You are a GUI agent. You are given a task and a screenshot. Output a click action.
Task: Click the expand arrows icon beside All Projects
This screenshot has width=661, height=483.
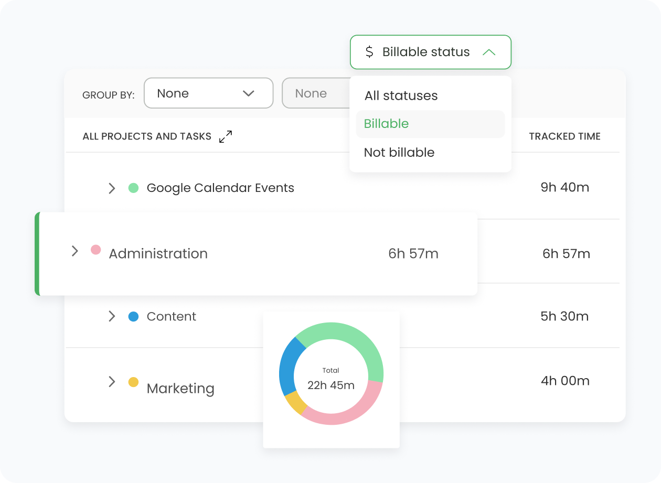[x=226, y=137]
